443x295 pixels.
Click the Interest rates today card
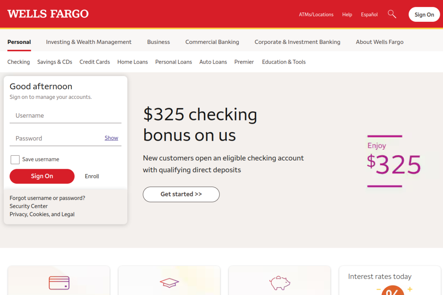pyautogui.click(x=379, y=276)
